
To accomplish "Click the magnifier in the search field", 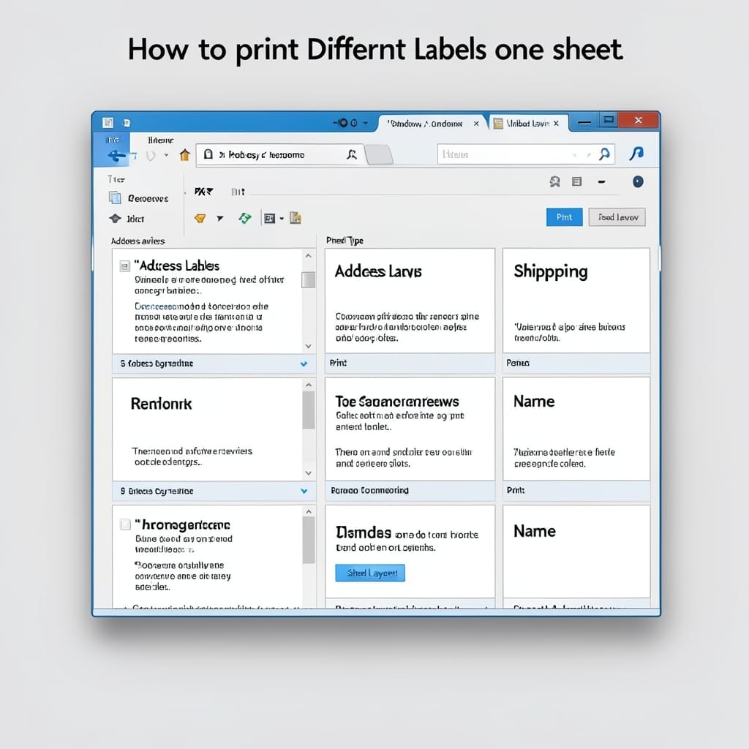I will pos(604,154).
